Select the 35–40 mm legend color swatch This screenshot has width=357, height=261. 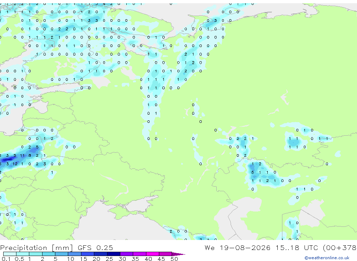click(x=139, y=254)
